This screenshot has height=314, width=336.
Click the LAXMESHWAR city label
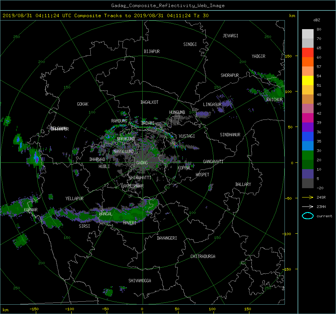[x=132, y=186]
